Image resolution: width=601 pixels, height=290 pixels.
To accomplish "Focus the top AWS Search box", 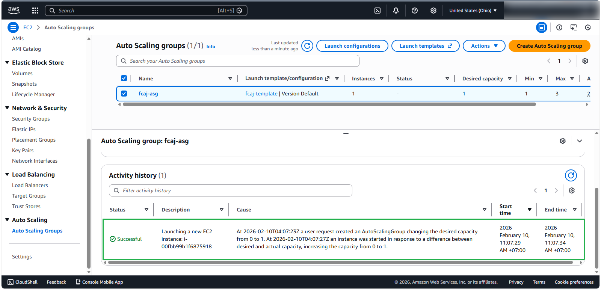I will click(146, 11).
